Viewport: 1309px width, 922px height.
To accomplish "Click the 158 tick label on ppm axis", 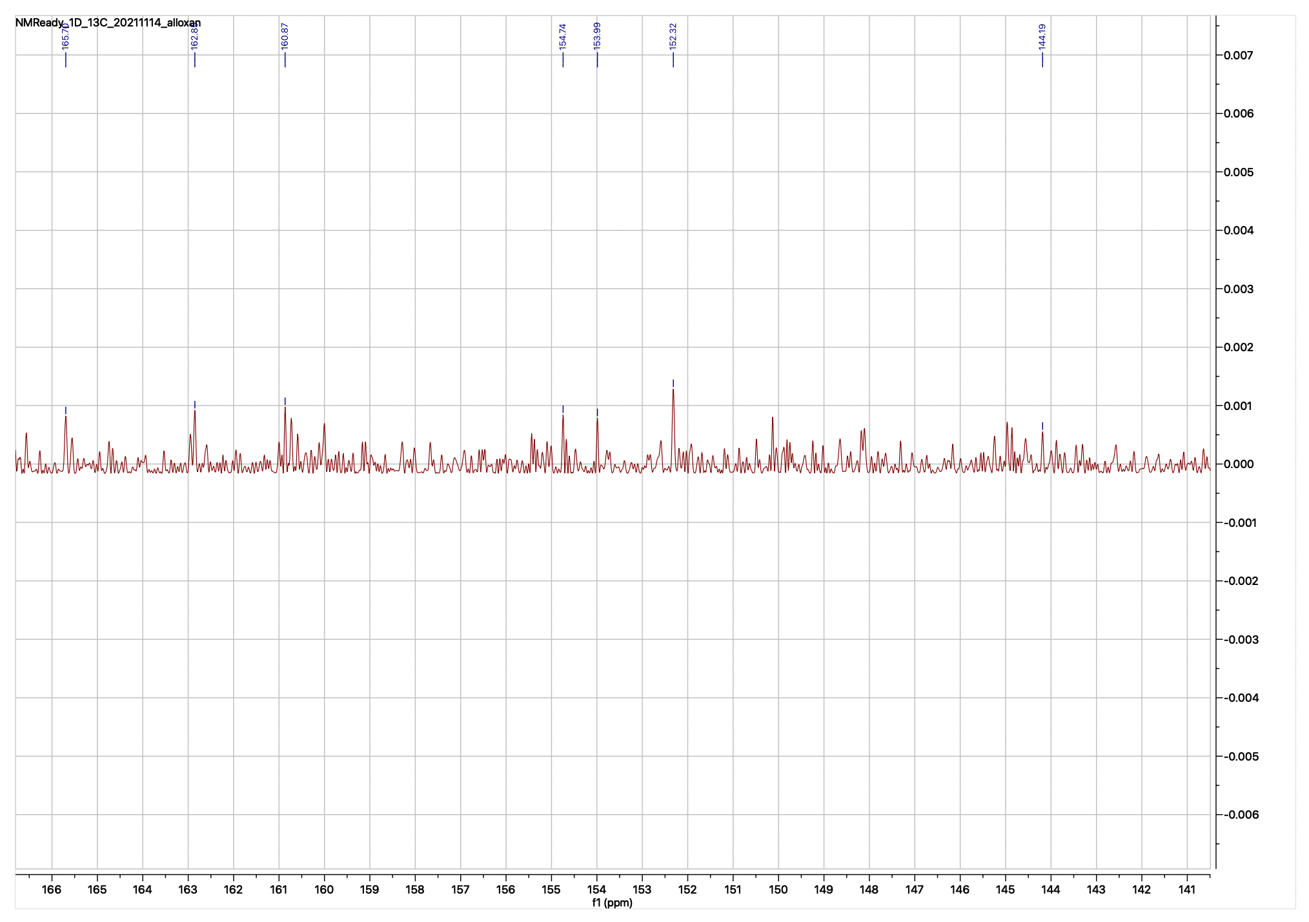I will point(415,890).
